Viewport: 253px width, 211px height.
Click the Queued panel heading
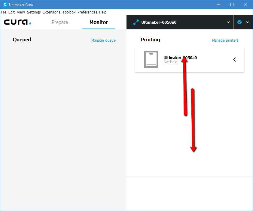click(22, 40)
